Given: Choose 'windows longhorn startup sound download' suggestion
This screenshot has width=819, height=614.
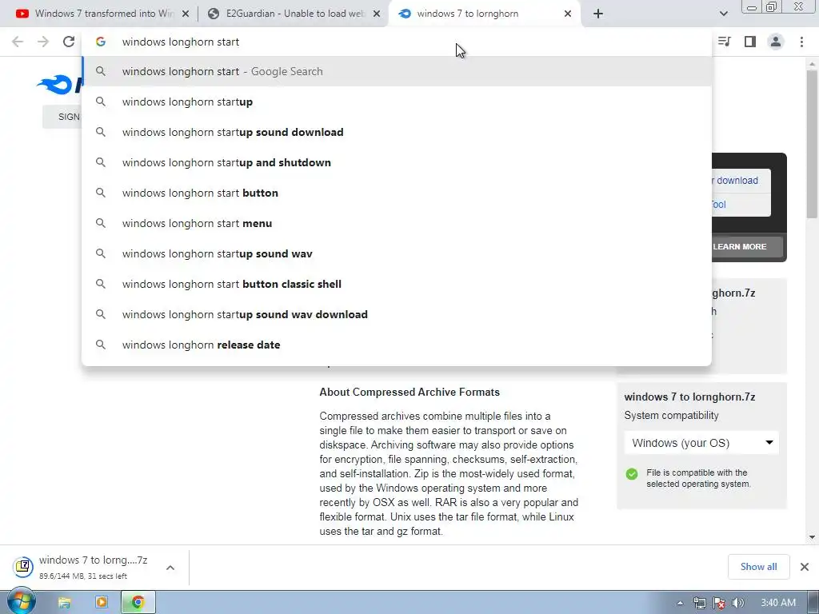Looking at the screenshot, I should pyautogui.click(x=397, y=132).
